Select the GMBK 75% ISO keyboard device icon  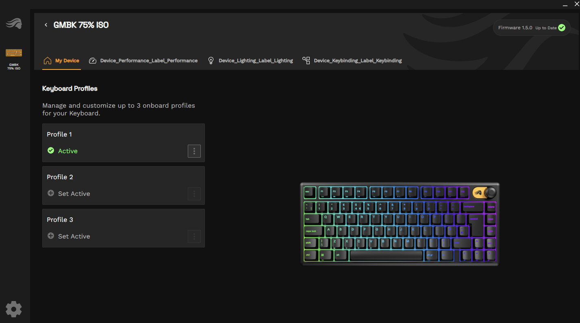click(x=14, y=53)
